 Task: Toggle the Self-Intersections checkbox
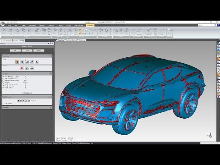coord(3,78)
